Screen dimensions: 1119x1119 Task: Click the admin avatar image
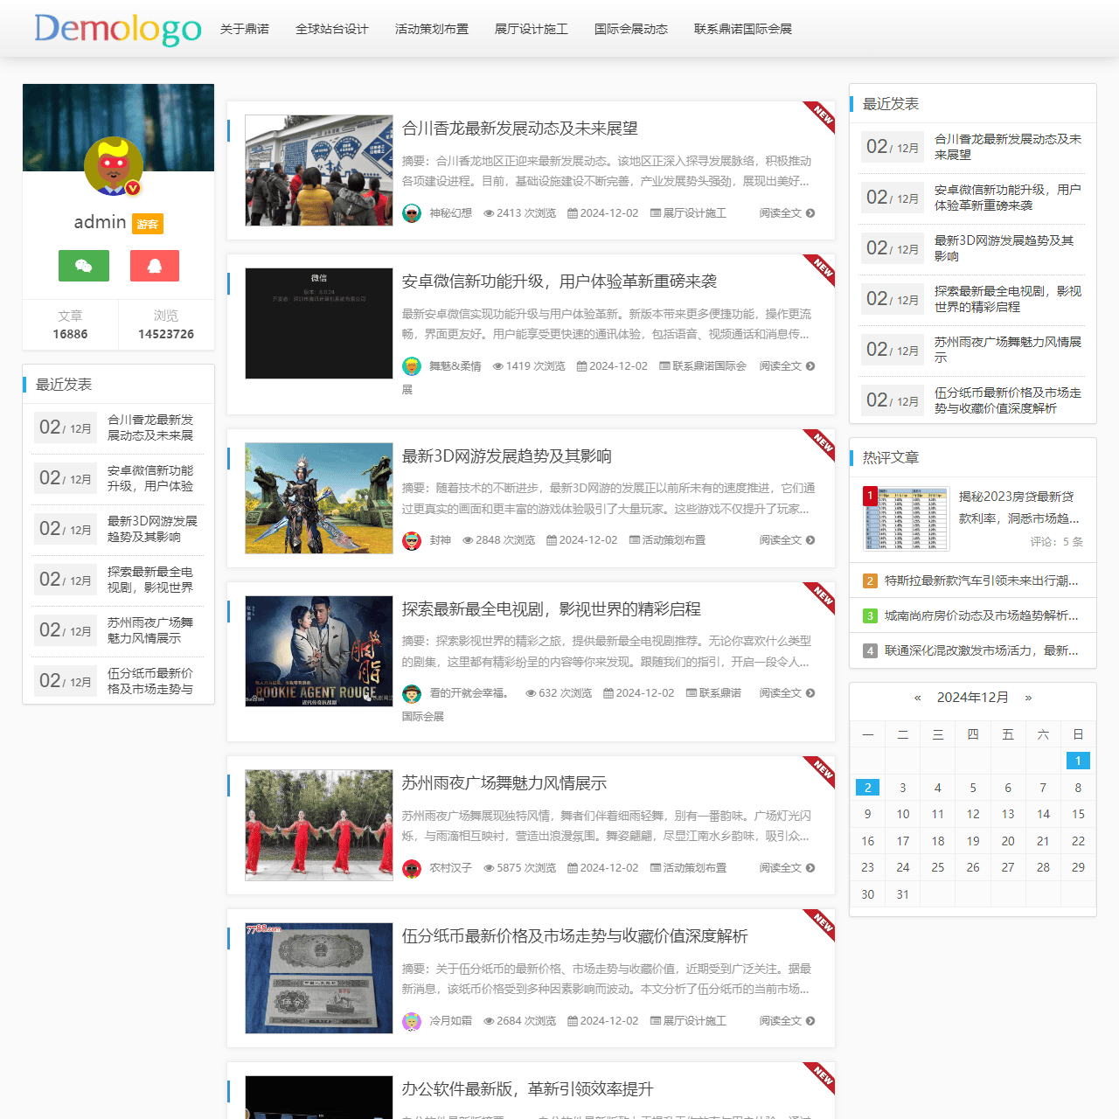point(114,166)
